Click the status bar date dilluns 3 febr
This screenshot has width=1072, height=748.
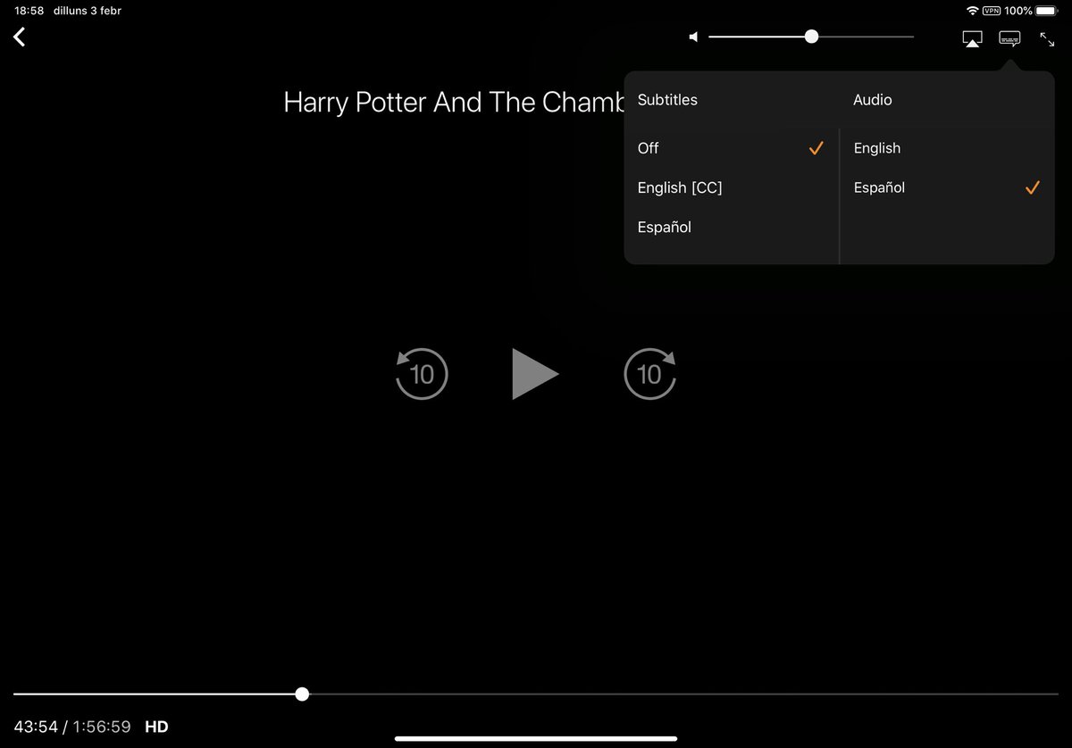point(89,11)
